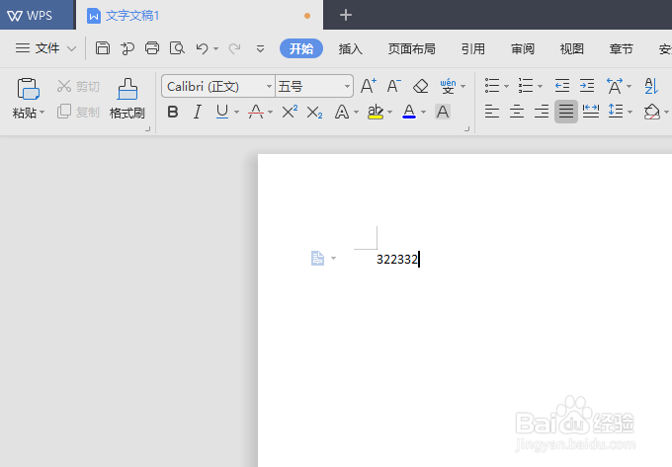This screenshot has width=672, height=467.
Task: Click the Undo arrow icon
Action: tap(202, 48)
